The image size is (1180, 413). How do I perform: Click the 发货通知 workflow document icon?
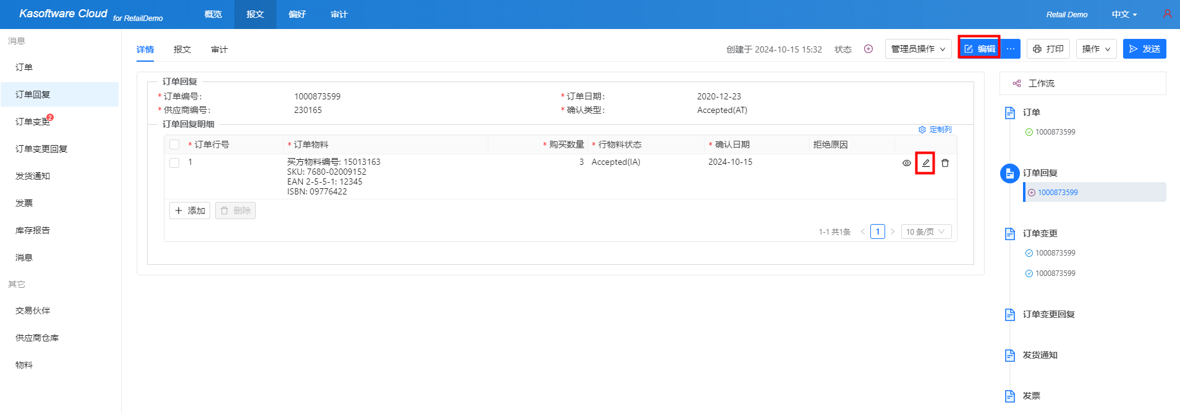[1009, 355]
